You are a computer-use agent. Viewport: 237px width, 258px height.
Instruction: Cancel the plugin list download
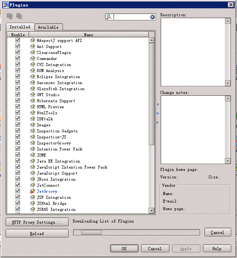[218, 232]
